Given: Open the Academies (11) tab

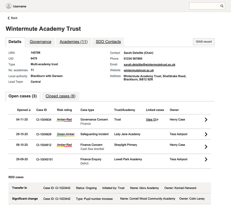Looking at the screenshot, I should click(x=74, y=42).
